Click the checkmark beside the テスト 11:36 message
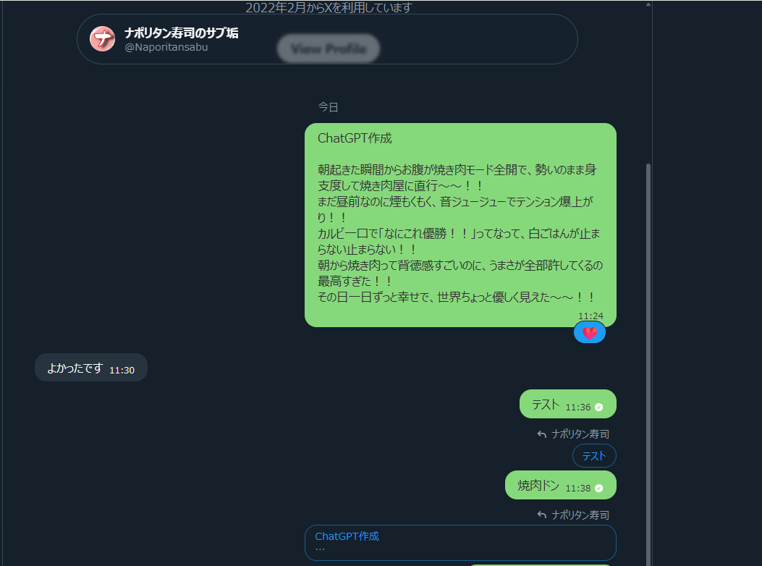The height and width of the screenshot is (566, 762). point(598,407)
